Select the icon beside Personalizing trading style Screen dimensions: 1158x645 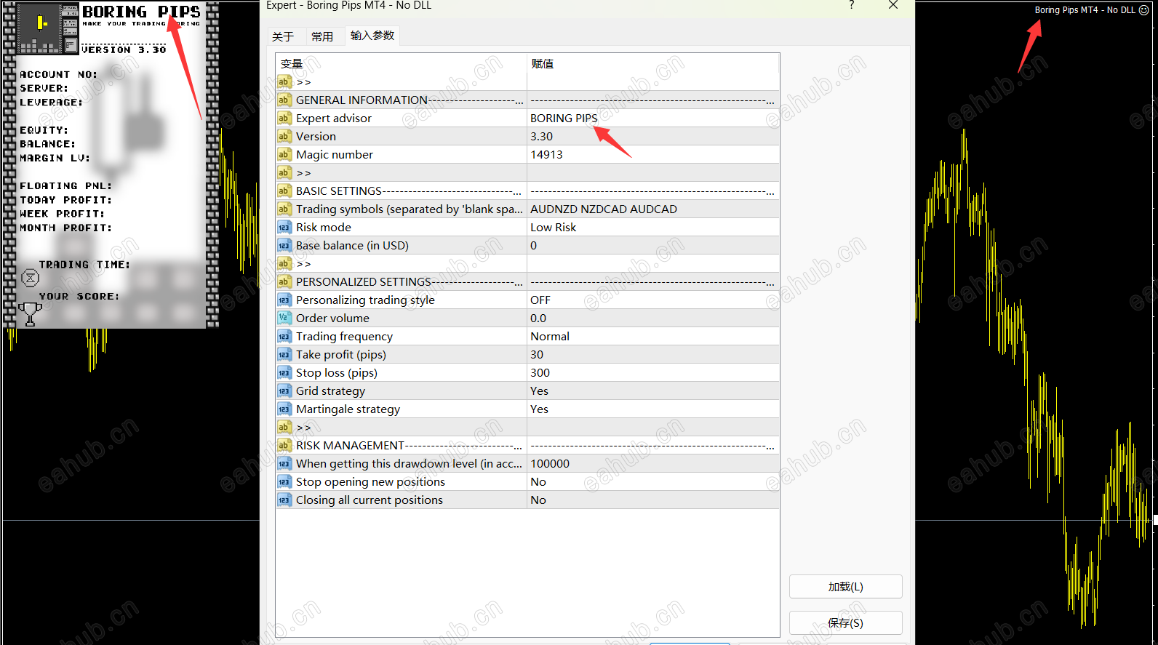(x=284, y=300)
